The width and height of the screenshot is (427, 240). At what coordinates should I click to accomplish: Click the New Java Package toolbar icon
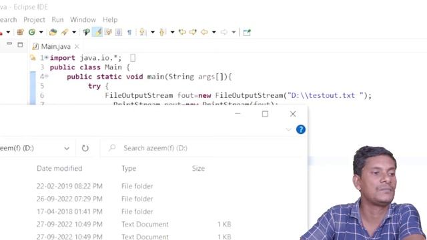[20, 32]
